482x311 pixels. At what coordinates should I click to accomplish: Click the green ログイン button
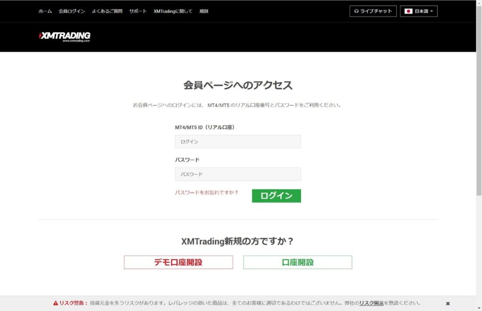click(276, 196)
